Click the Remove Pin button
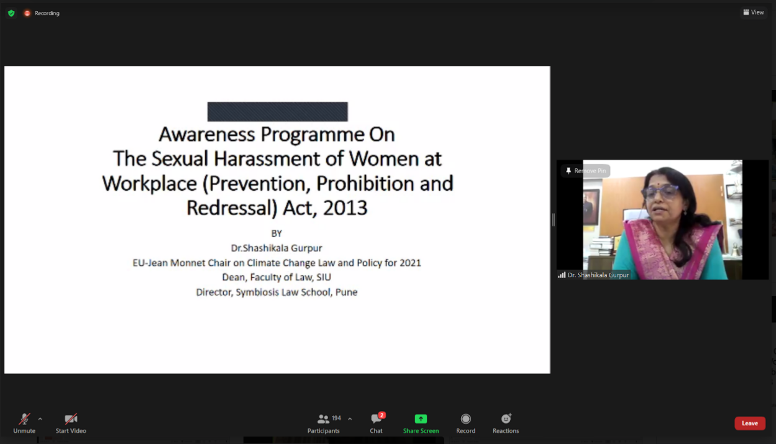776x444 pixels. coord(585,171)
